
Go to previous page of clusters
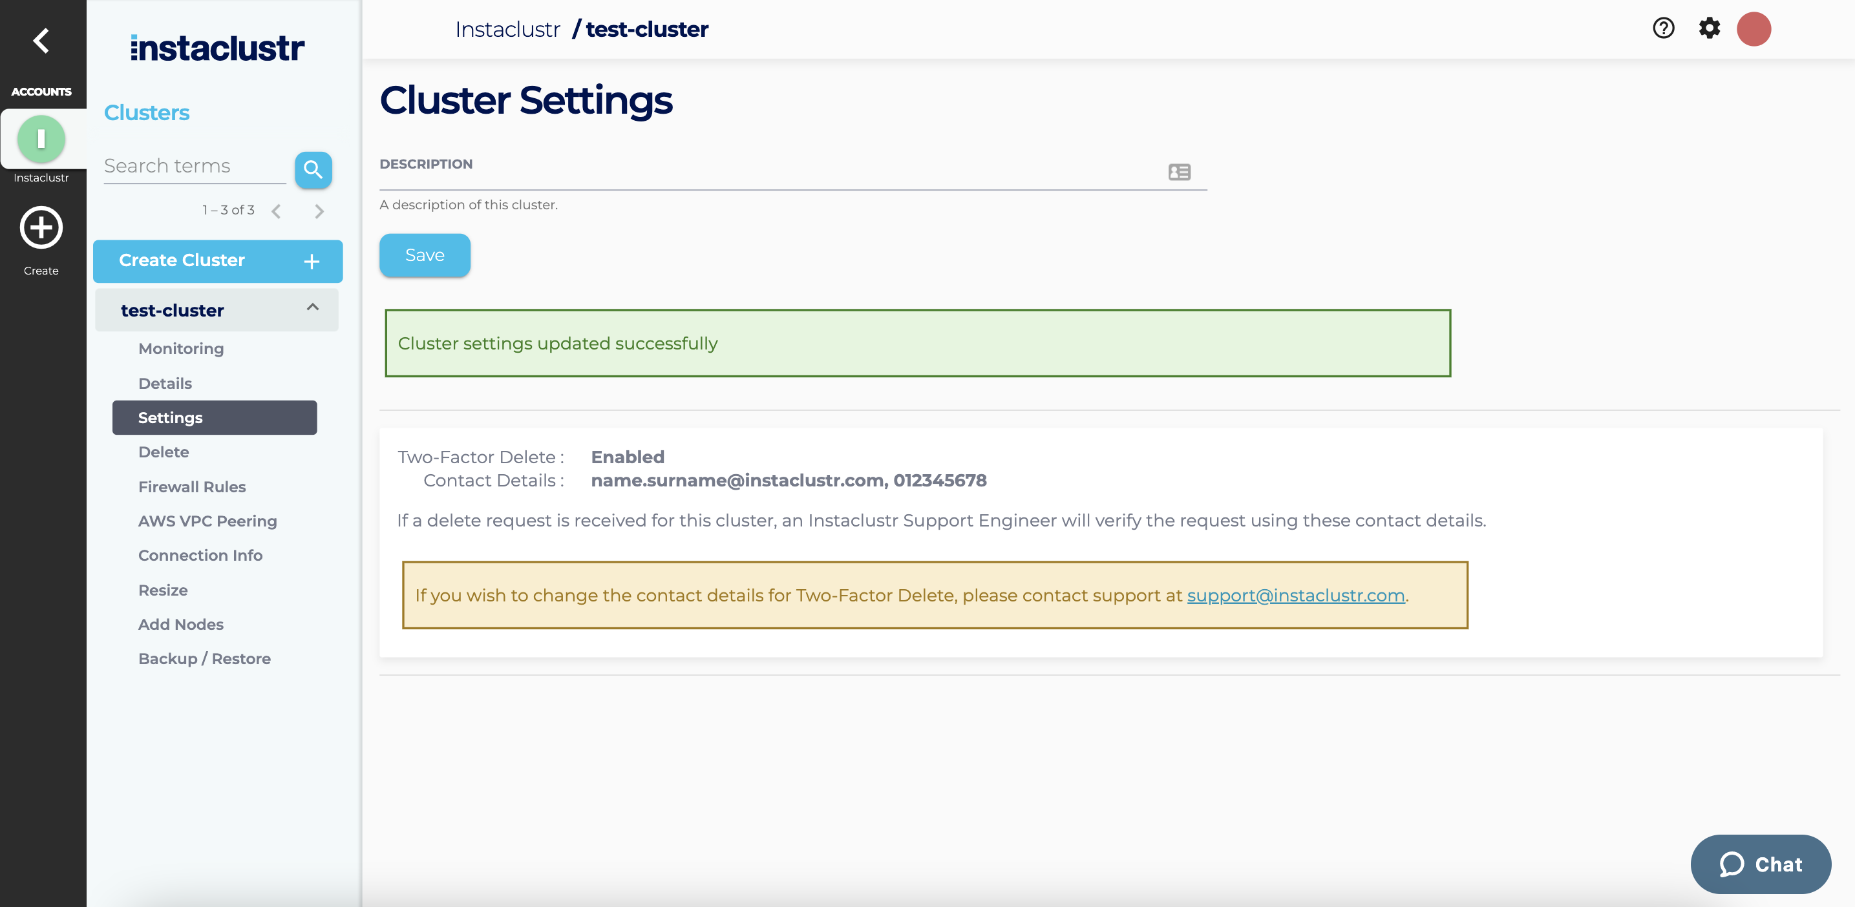[x=277, y=211]
